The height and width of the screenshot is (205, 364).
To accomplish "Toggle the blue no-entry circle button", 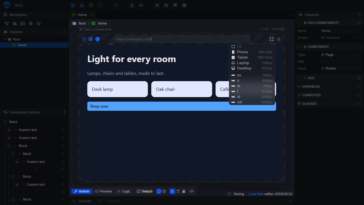I will (x=172, y=191).
